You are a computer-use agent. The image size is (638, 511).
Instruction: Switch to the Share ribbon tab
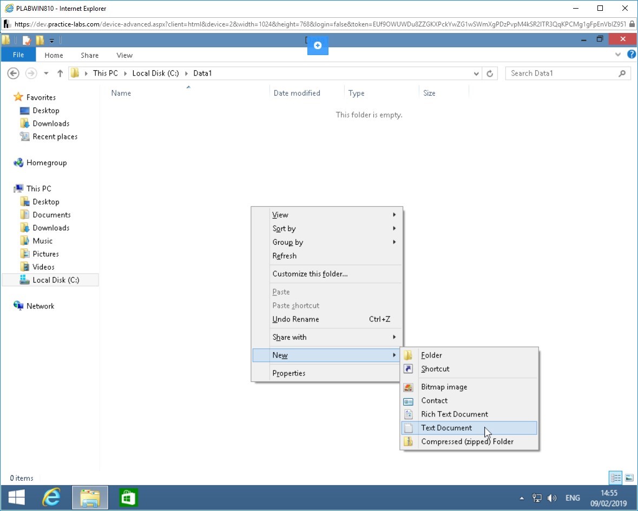click(x=89, y=55)
